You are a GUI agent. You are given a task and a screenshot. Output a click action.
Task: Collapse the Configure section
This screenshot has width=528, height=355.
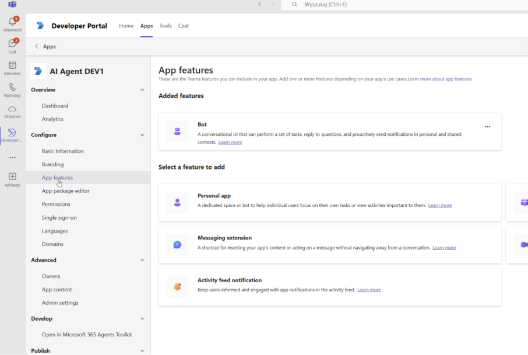[142, 135]
